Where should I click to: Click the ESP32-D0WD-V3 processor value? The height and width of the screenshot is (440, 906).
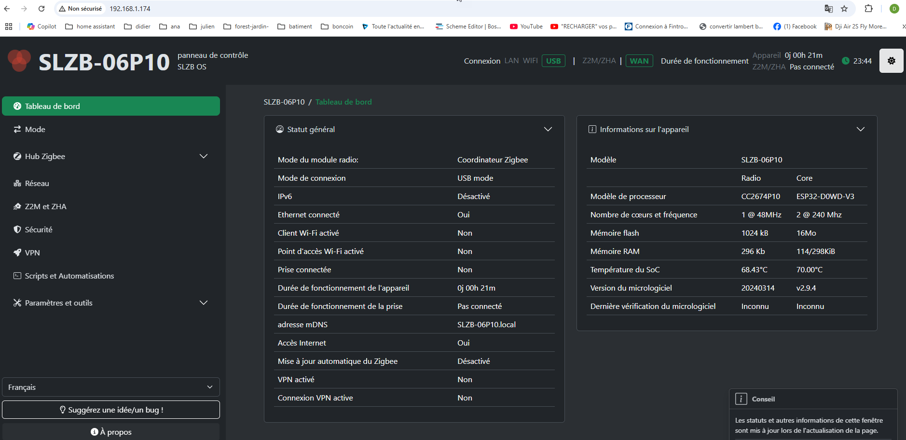click(825, 196)
